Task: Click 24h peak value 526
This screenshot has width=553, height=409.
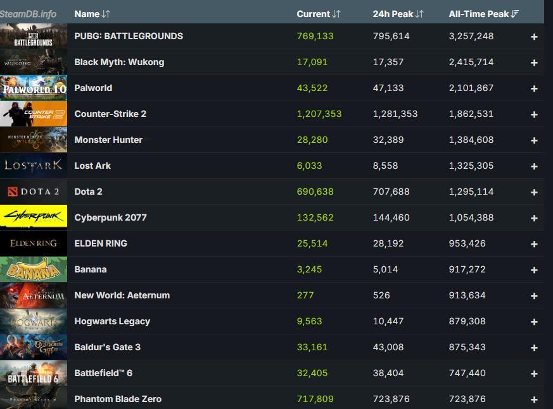Action: click(381, 296)
